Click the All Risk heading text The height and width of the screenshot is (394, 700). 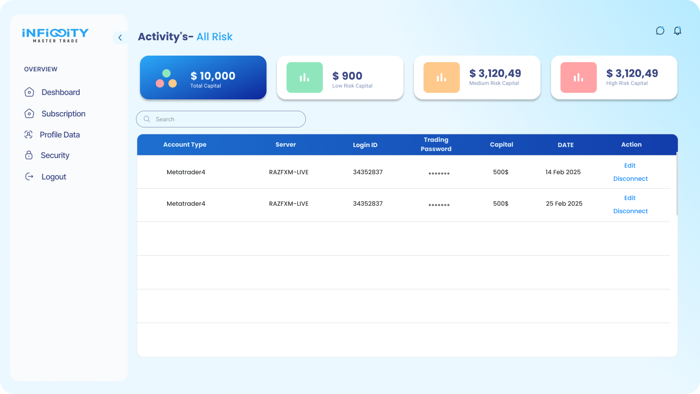[214, 37]
